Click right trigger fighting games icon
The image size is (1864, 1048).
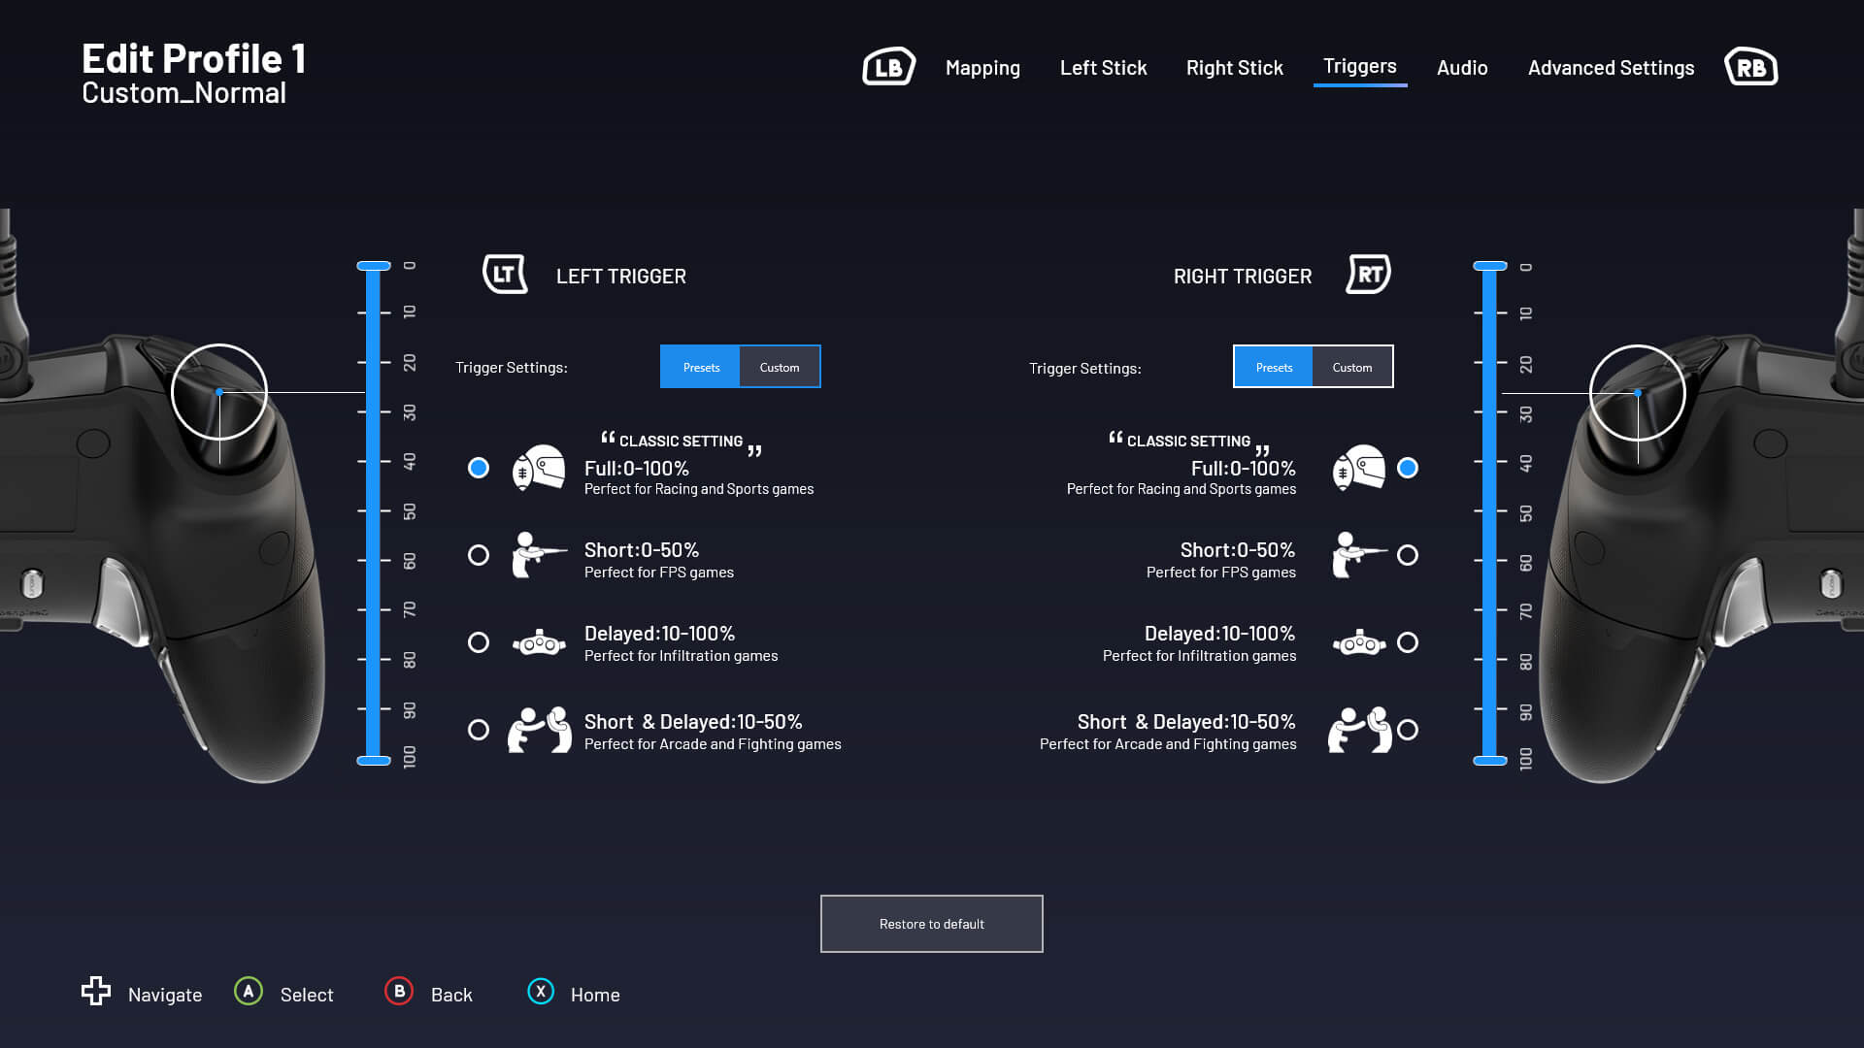pyautogui.click(x=1359, y=730)
